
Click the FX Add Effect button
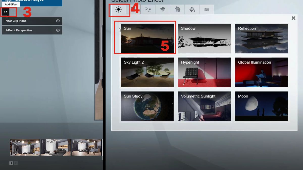[6, 12]
